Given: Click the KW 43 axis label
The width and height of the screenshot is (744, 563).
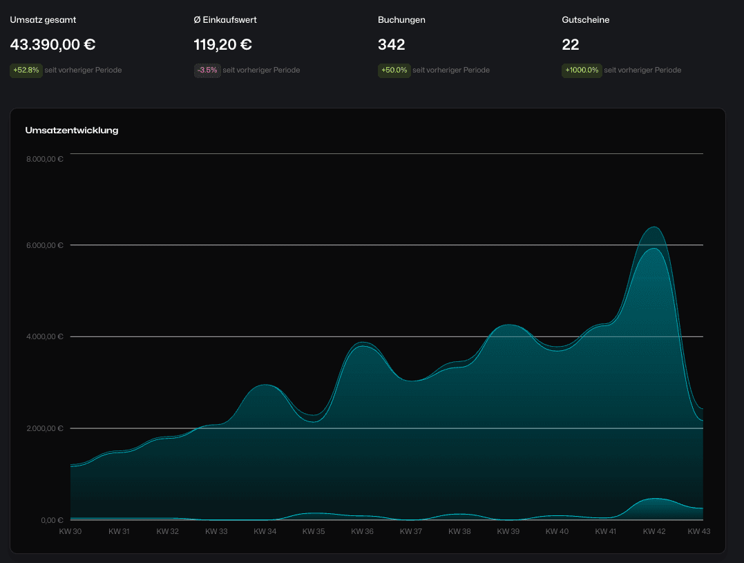Looking at the screenshot, I should [x=698, y=531].
